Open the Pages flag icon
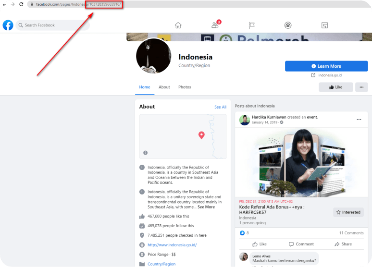The image size is (372, 267). [x=251, y=25]
